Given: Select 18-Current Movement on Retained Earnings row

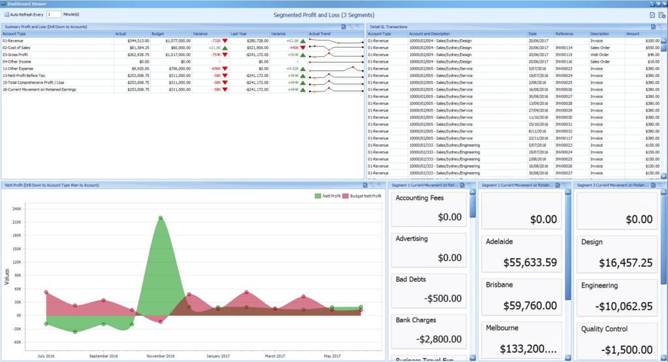Looking at the screenshot, I should pyautogui.click(x=183, y=89).
